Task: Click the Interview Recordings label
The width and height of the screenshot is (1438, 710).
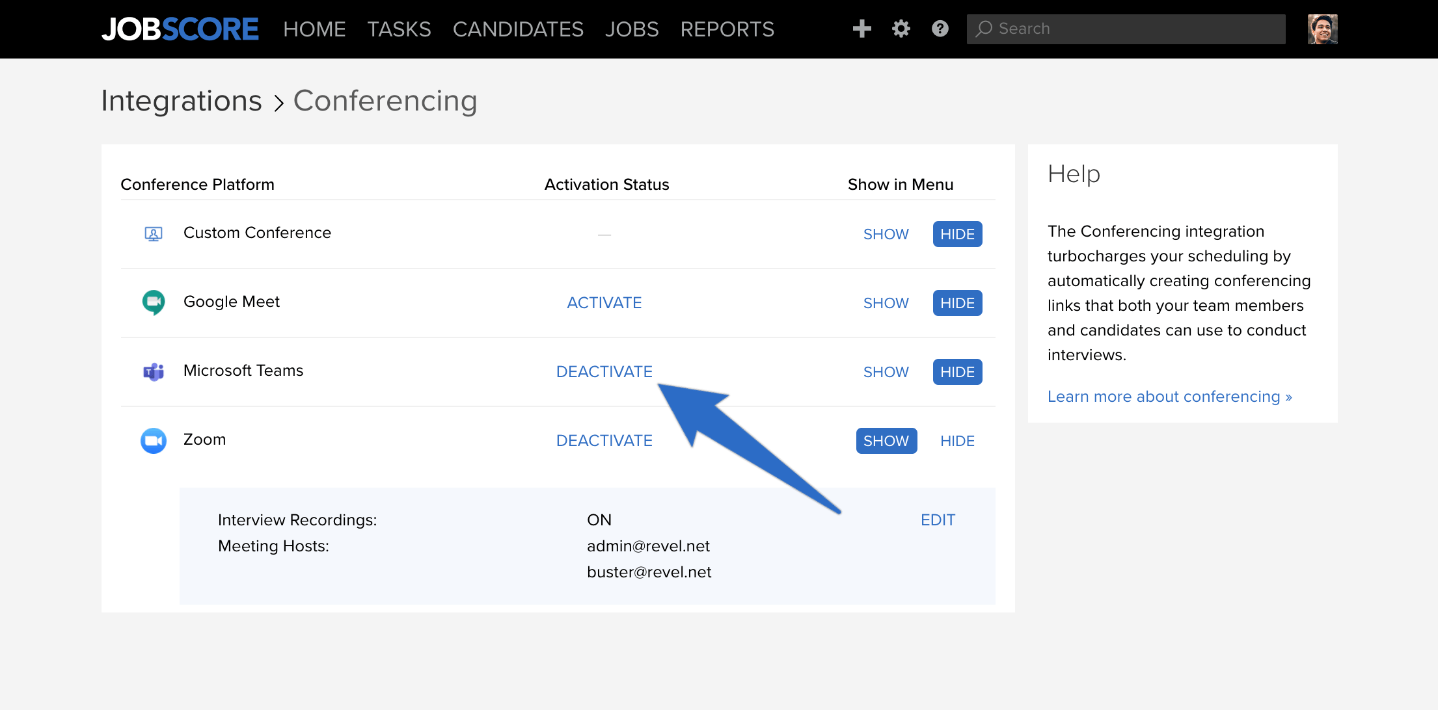Action: coord(297,520)
